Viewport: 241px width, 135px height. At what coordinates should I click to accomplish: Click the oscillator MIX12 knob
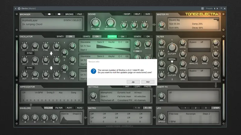pos(148,44)
